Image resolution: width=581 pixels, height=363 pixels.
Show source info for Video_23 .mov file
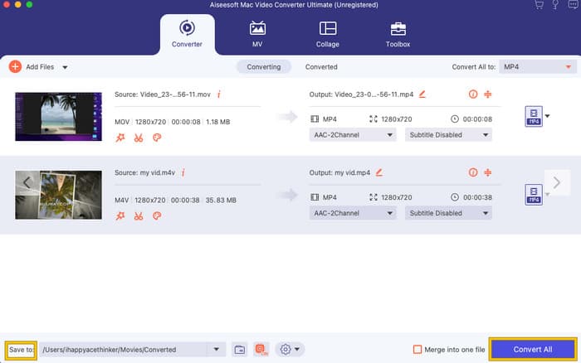click(x=219, y=94)
